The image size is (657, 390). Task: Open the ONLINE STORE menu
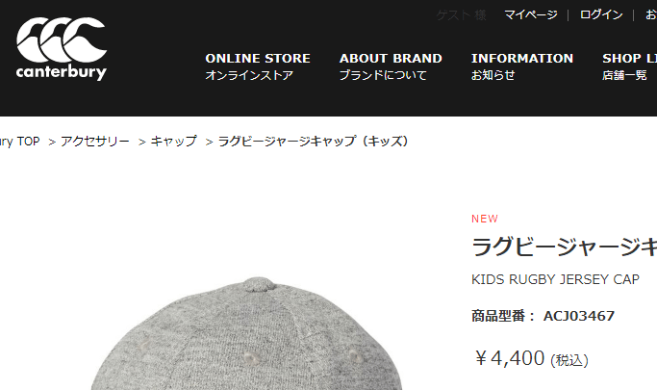(258, 66)
